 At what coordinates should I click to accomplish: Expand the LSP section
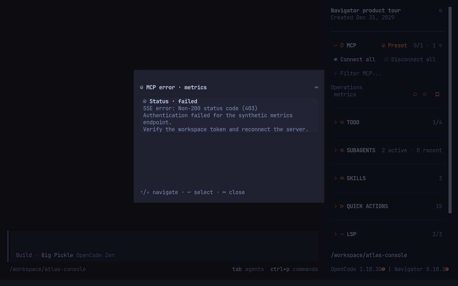[x=336, y=234]
